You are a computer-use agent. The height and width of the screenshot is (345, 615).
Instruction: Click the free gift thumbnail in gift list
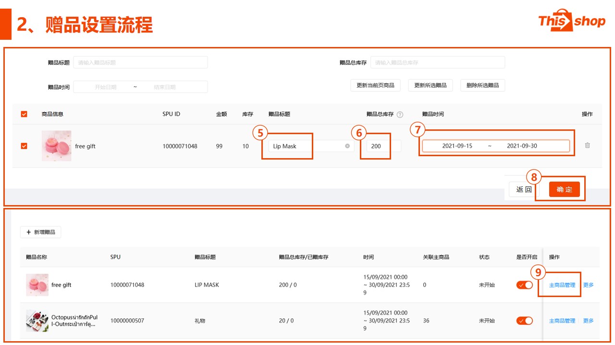tap(37, 285)
